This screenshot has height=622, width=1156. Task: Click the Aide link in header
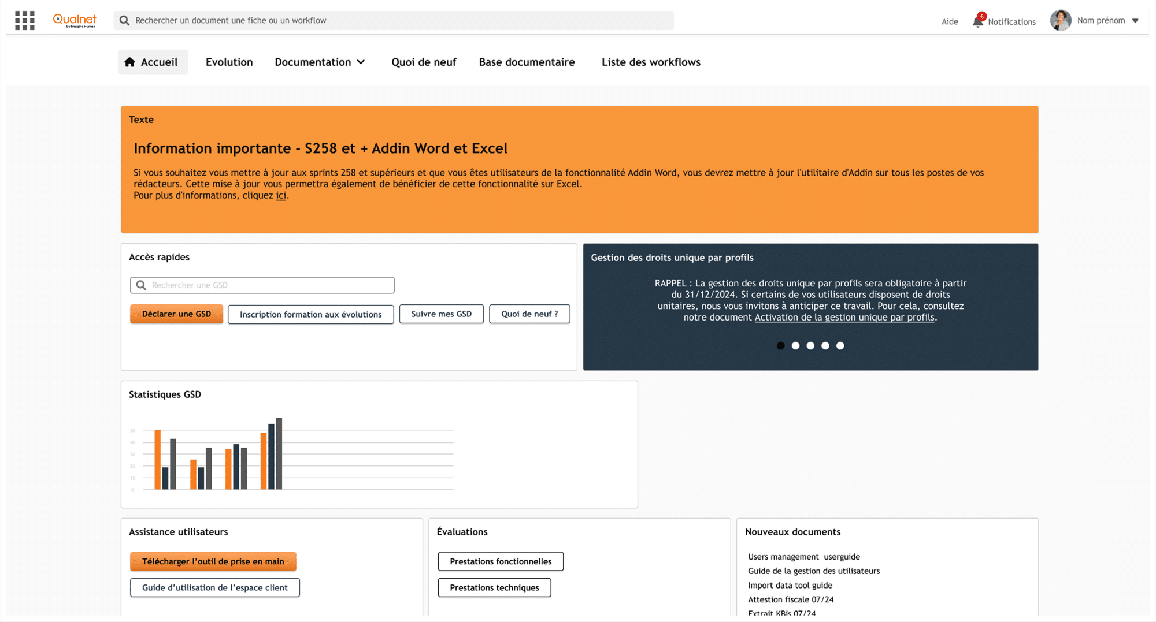coord(950,21)
